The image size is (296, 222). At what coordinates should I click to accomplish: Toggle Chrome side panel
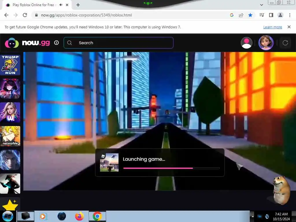[271, 15]
